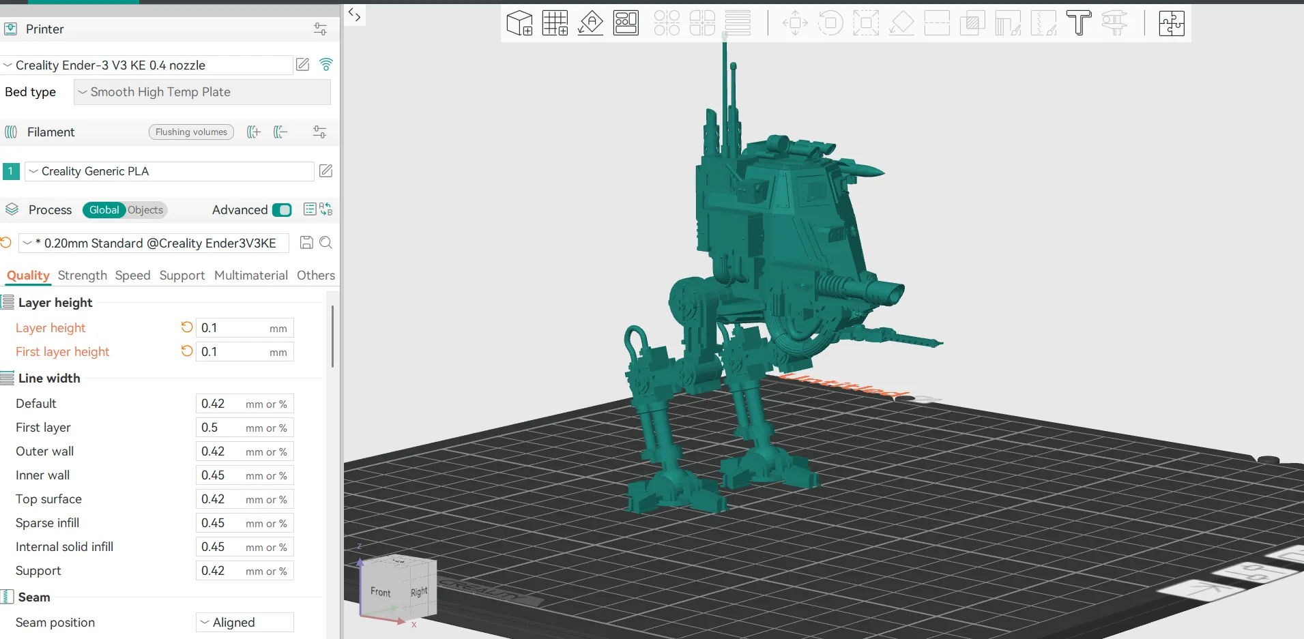This screenshot has width=1304, height=639.
Task: Open the Strength tab
Action: coord(83,276)
